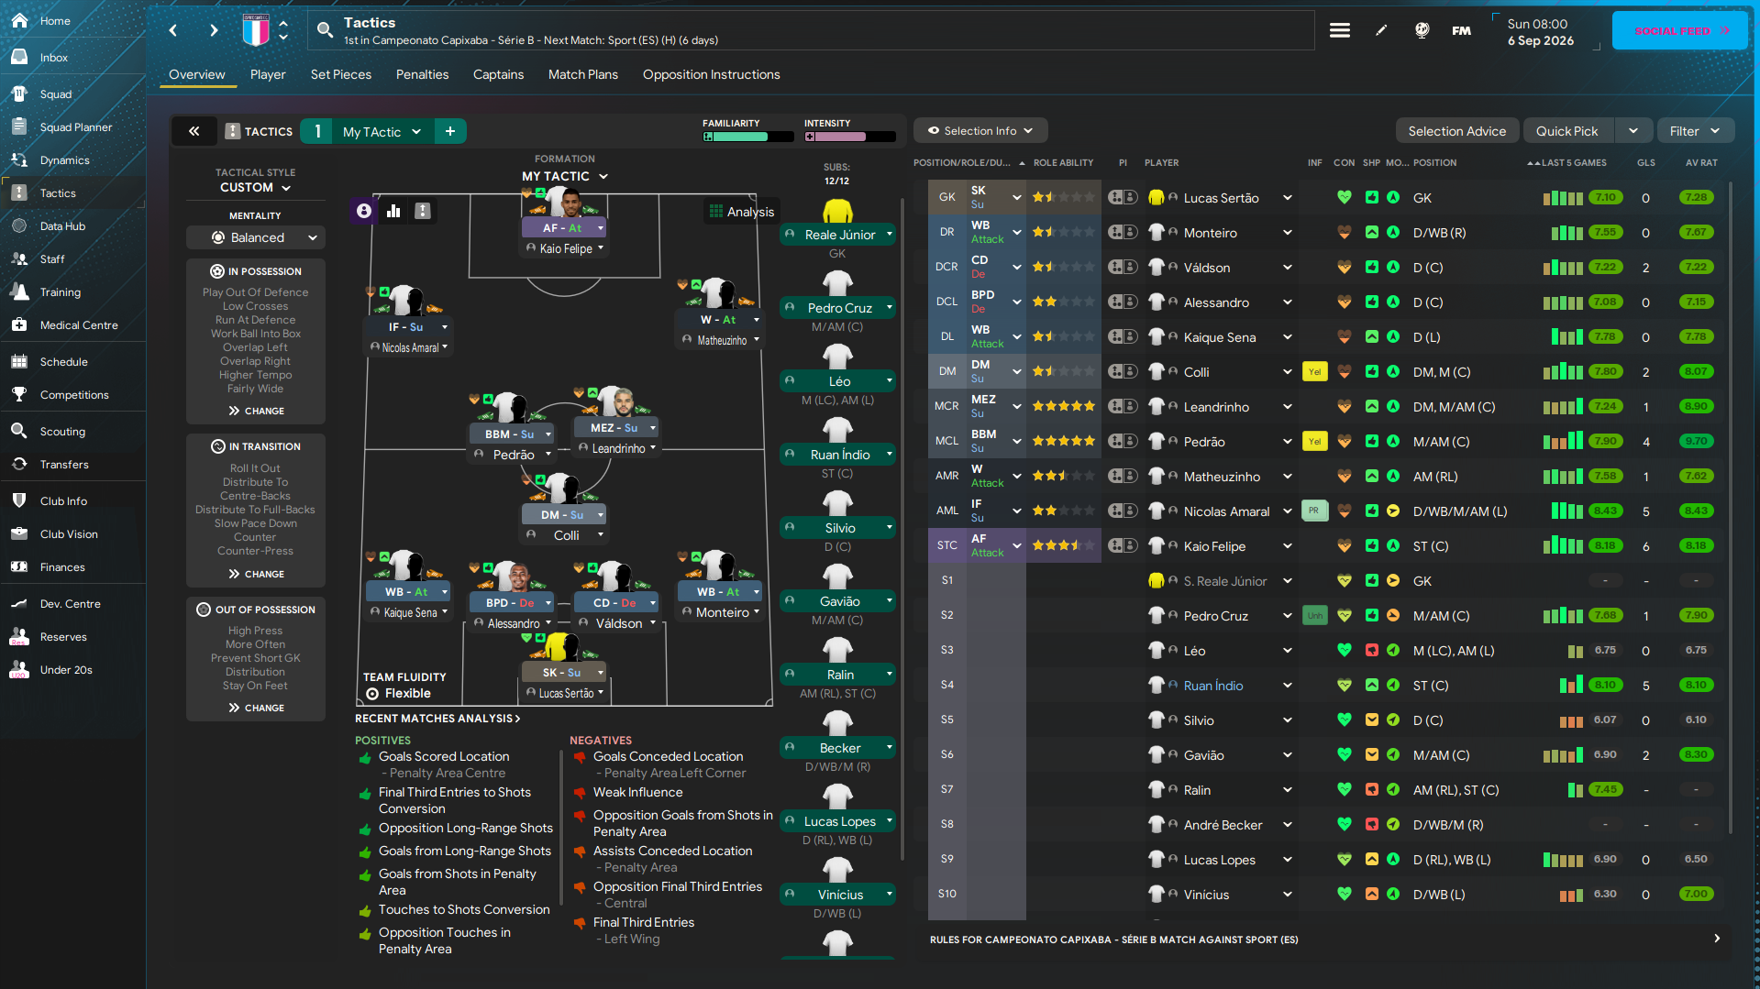Toggle player instructions for Leandrinho
1760x989 pixels.
click(x=1123, y=406)
